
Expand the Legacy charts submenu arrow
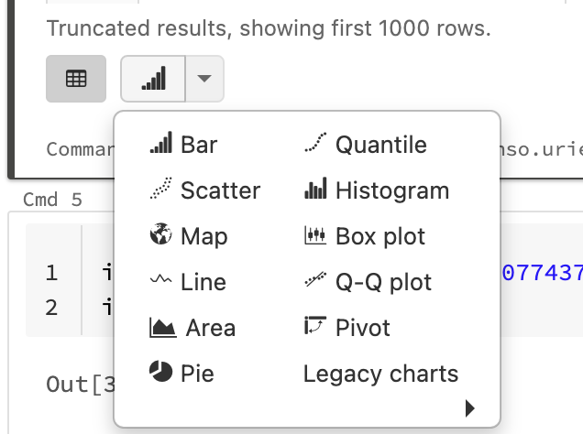coord(470,408)
